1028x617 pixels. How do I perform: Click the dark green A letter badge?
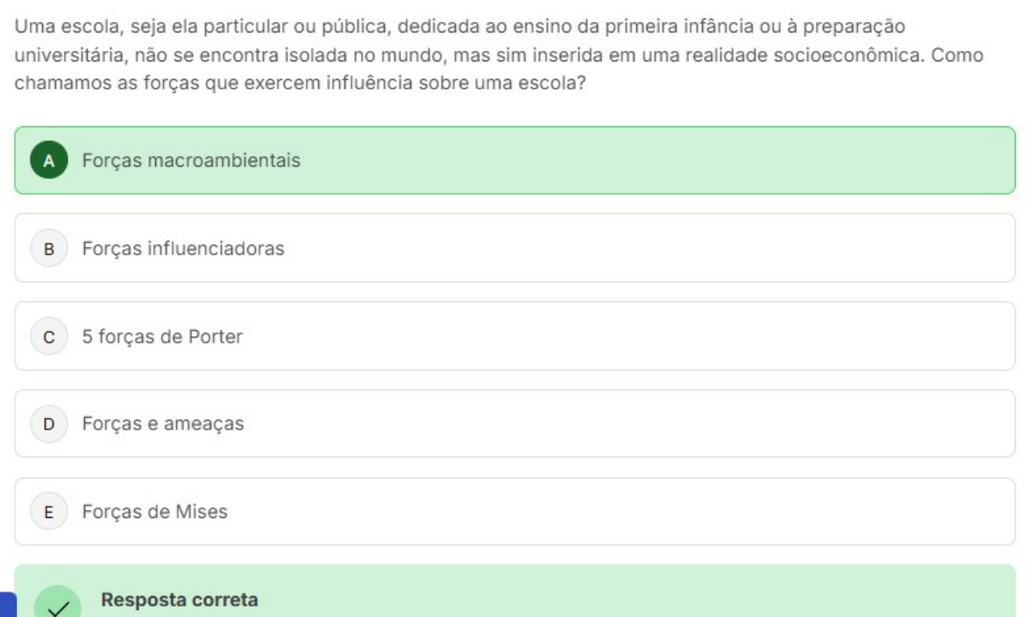pyautogui.click(x=49, y=161)
